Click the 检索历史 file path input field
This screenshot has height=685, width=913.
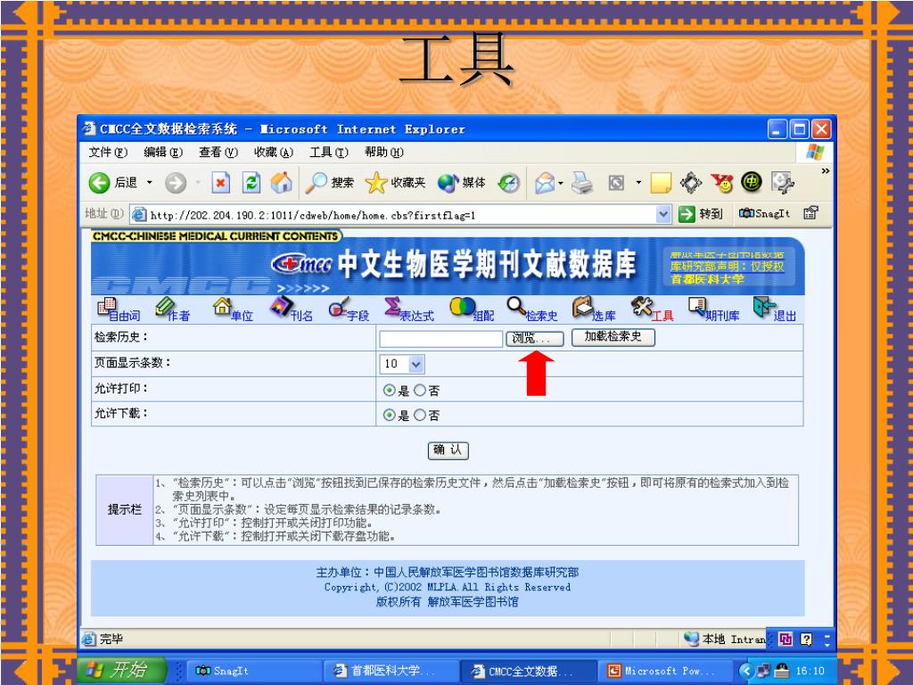pos(440,339)
